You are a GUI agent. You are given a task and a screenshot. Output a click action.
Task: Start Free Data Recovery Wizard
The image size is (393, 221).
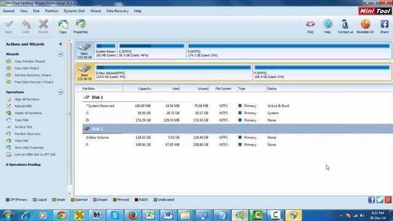(34, 82)
